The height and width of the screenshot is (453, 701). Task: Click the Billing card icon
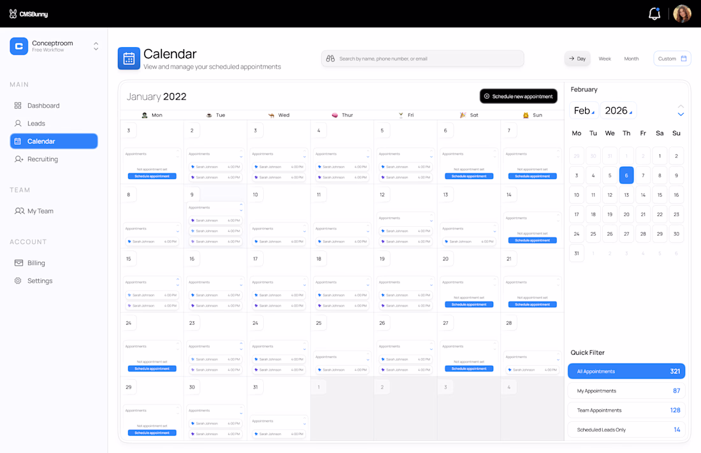click(18, 263)
